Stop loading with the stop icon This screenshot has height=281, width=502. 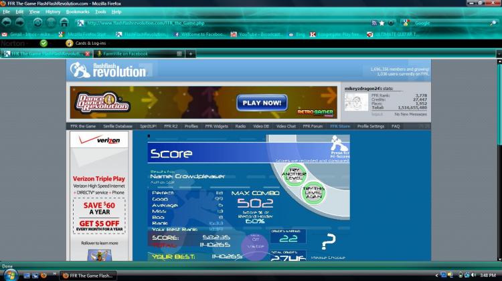[x=51, y=23]
